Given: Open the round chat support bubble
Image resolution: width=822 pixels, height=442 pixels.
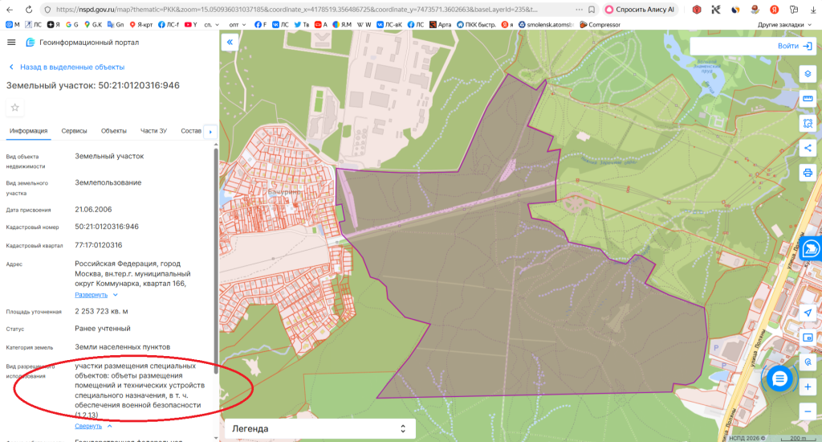Looking at the screenshot, I should click(x=778, y=379).
